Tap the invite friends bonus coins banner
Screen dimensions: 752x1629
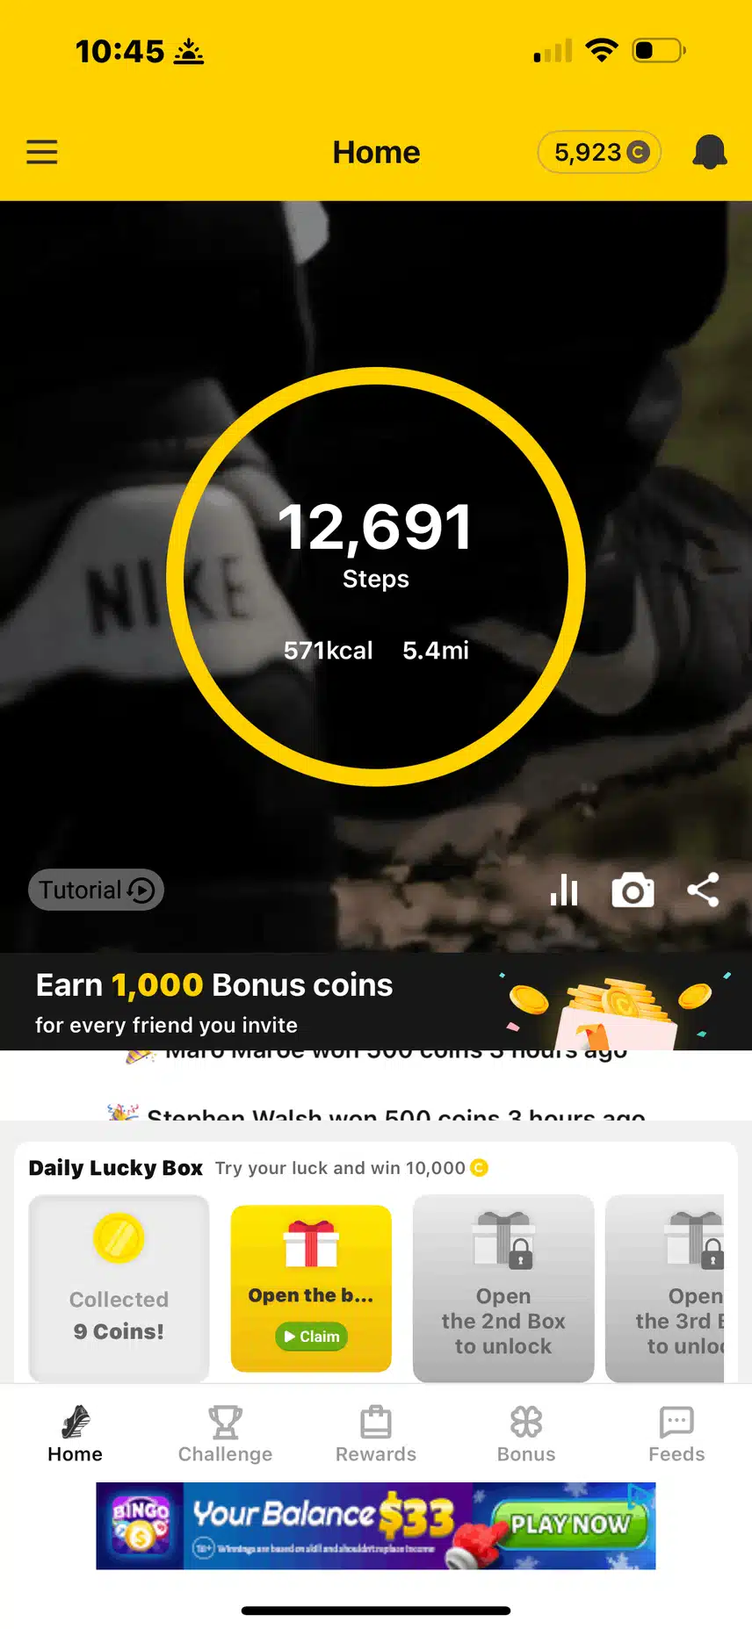(376, 1002)
